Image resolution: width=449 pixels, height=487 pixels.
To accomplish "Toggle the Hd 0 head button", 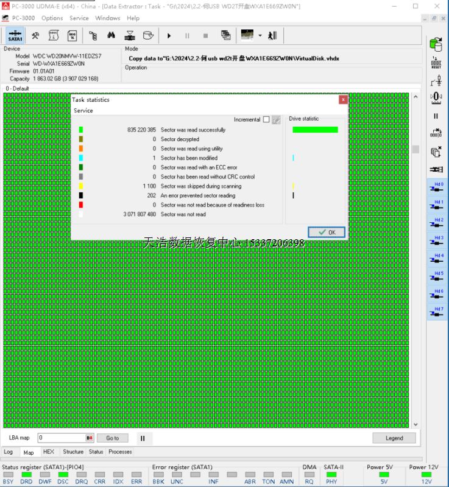I will (436, 187).
